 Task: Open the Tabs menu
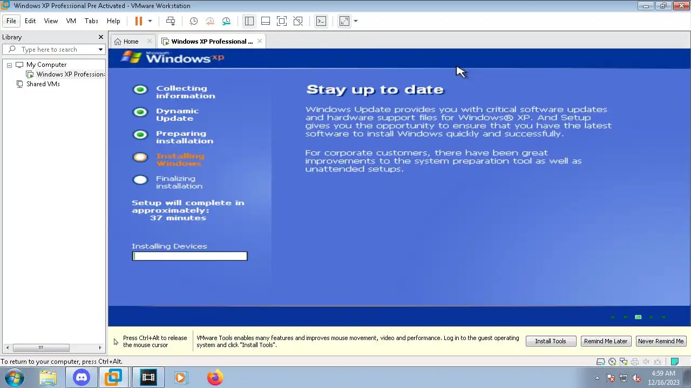91,21
